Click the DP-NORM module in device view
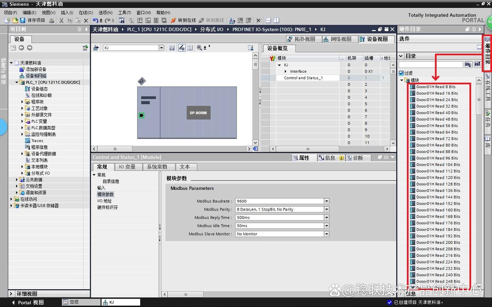Viewport: 492px width, 307px height. (198, 113)
